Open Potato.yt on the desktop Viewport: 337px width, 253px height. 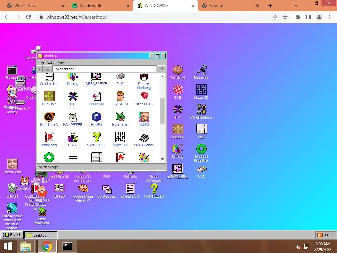[177, 72]
